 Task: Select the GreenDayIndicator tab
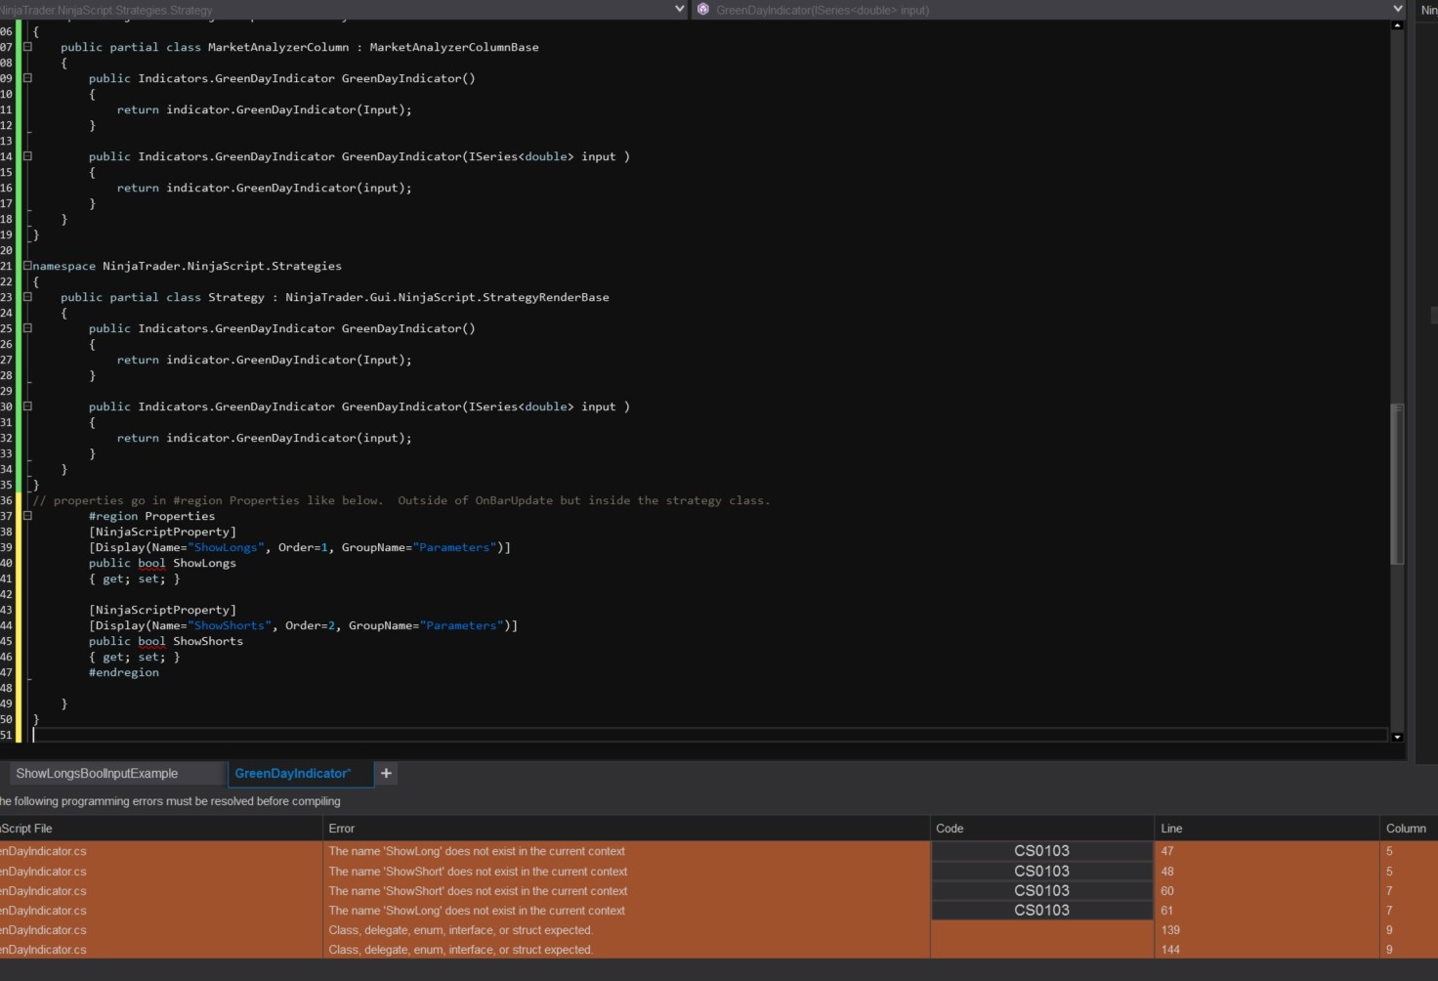coord(292,773)
